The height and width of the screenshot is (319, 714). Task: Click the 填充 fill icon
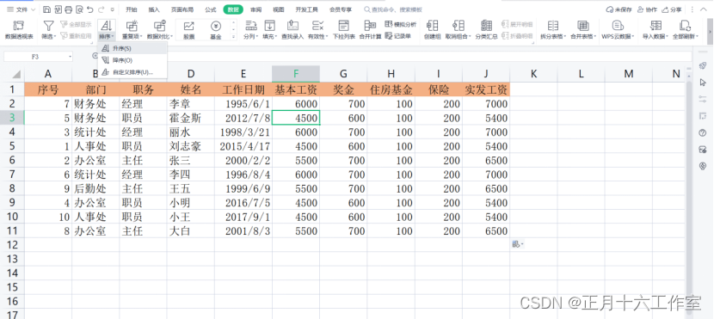tap(270, 26)
